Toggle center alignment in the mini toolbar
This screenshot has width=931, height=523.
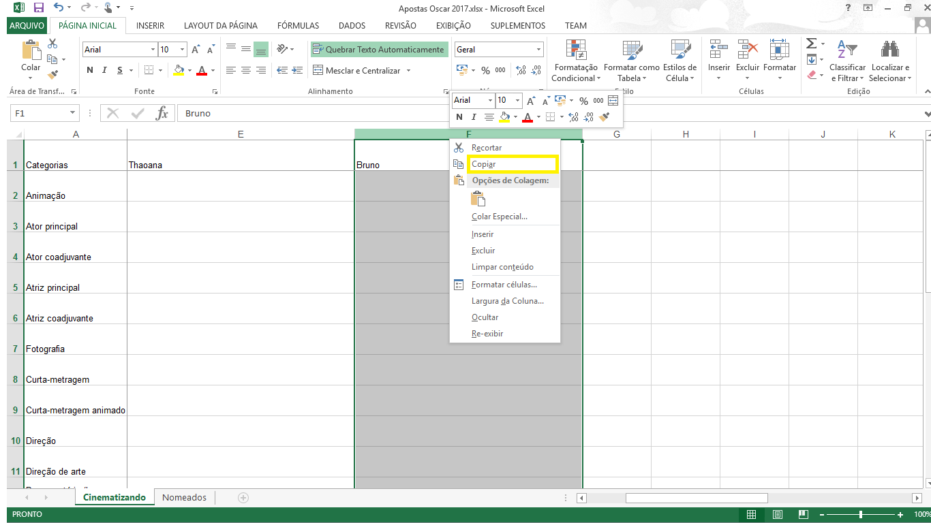coord(489,117)
